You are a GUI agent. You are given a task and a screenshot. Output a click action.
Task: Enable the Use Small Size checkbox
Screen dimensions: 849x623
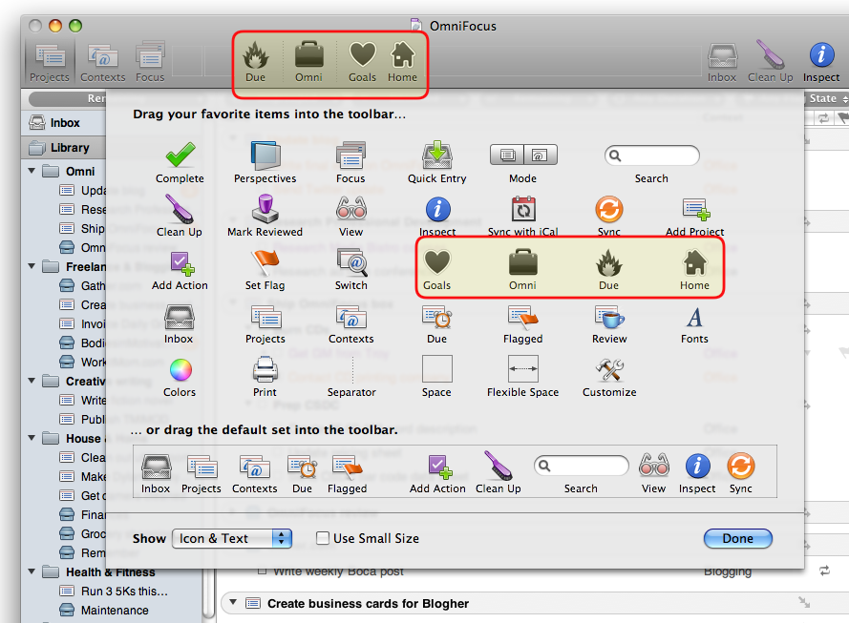[323, 538]
